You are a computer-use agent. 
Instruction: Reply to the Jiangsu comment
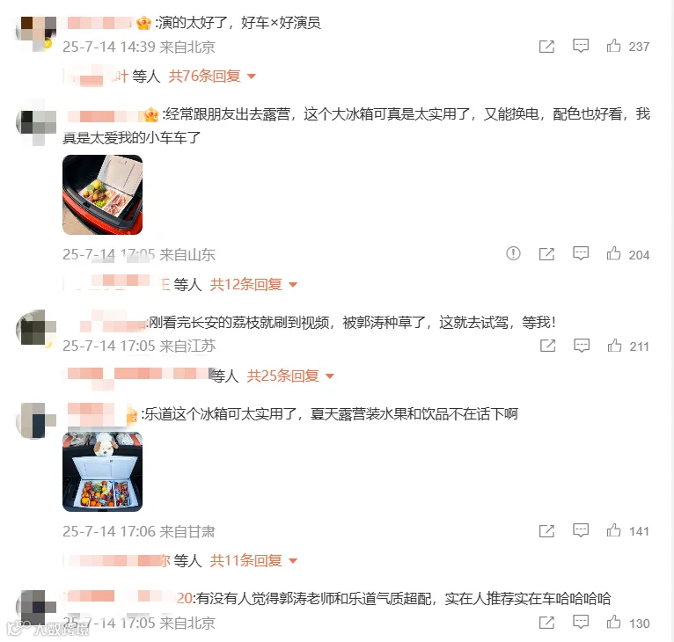(581, 346)
